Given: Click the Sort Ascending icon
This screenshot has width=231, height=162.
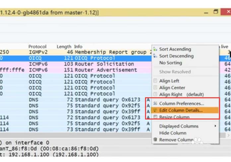Looking at the screenshot, I should 155,49.
